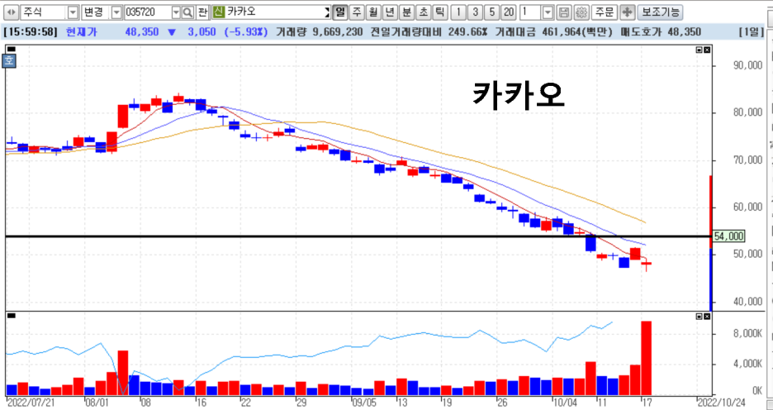Click the stock code field 035720

pyautogui.click(x=147, y=12)
